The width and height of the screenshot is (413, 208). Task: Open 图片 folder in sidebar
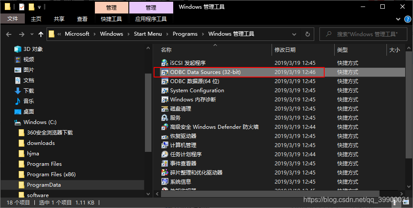(24, 70)
